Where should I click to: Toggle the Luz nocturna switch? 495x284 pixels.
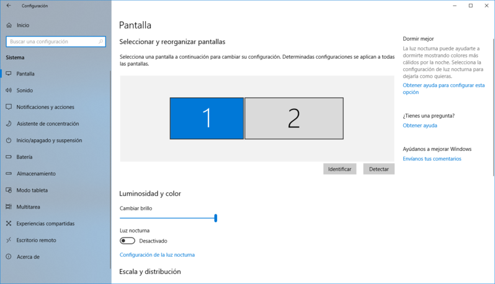point(127,241)
